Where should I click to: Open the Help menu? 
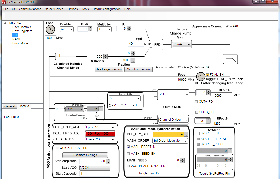click(127, 9)
